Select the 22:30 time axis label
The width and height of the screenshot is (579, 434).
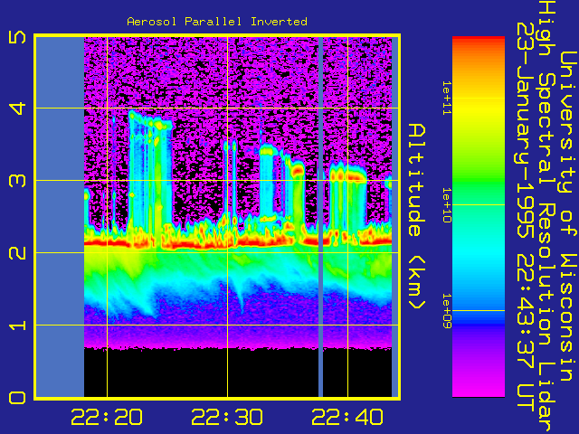point(227,417)
